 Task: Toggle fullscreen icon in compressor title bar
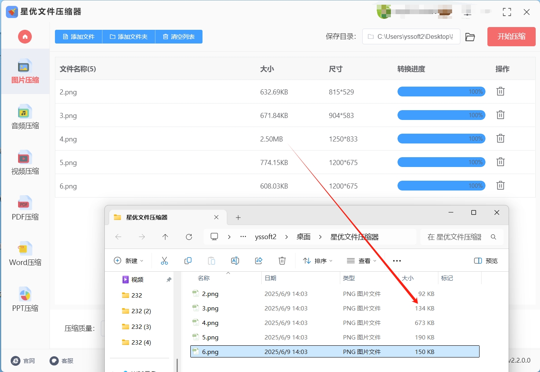tap(507, 12)
